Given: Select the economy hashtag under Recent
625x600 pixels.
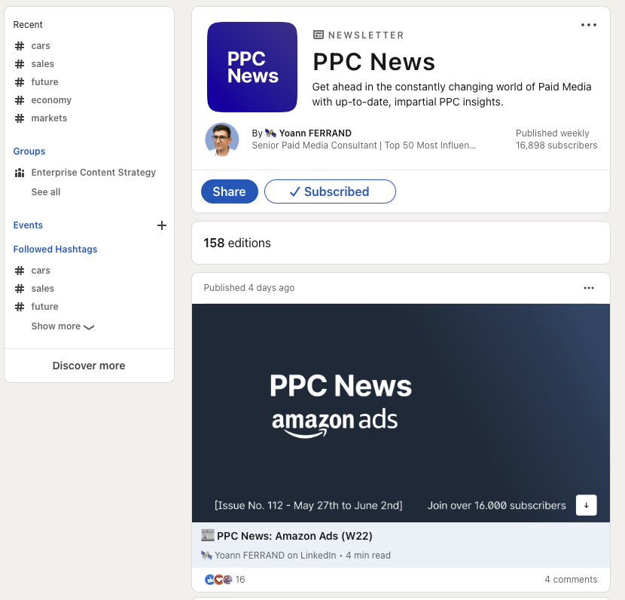Looking at the screenshot, I should (x=51, y=100).
